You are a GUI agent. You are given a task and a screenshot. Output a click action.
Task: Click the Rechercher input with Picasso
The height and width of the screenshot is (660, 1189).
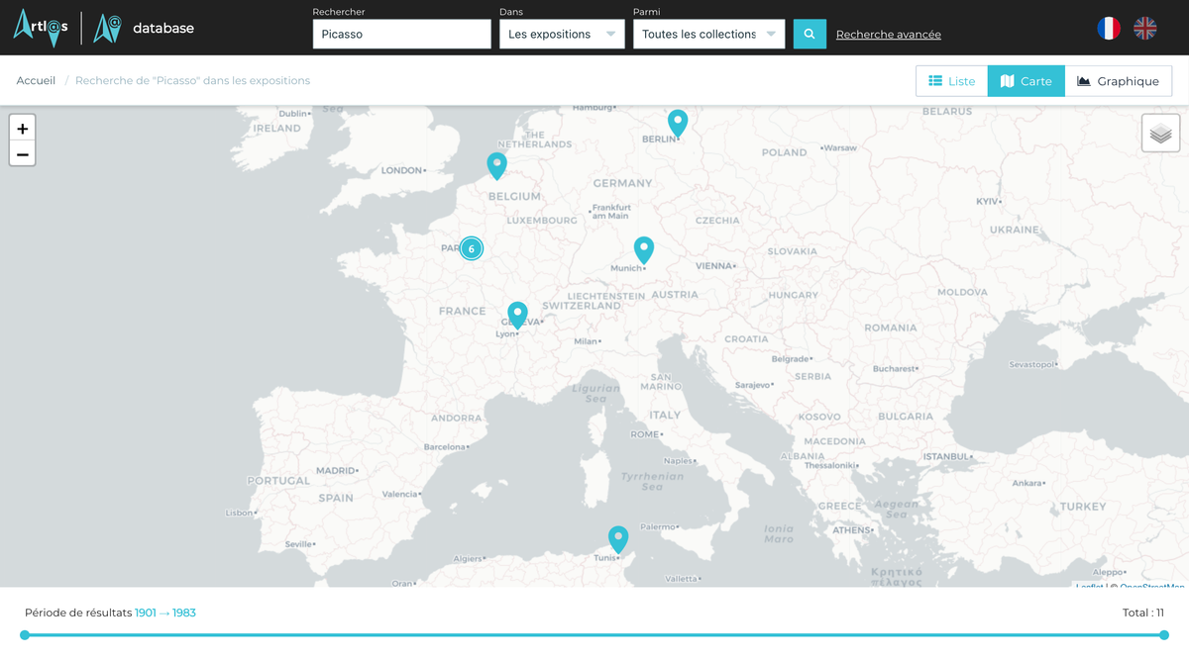(x=401, y=34)
